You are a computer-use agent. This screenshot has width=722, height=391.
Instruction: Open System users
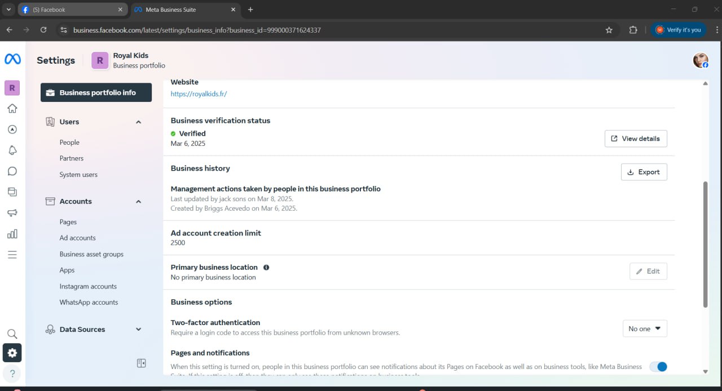78,175
